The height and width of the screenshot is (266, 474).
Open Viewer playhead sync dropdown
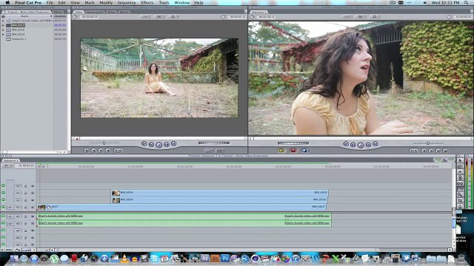pyautogui.click(x=160, y=17)
